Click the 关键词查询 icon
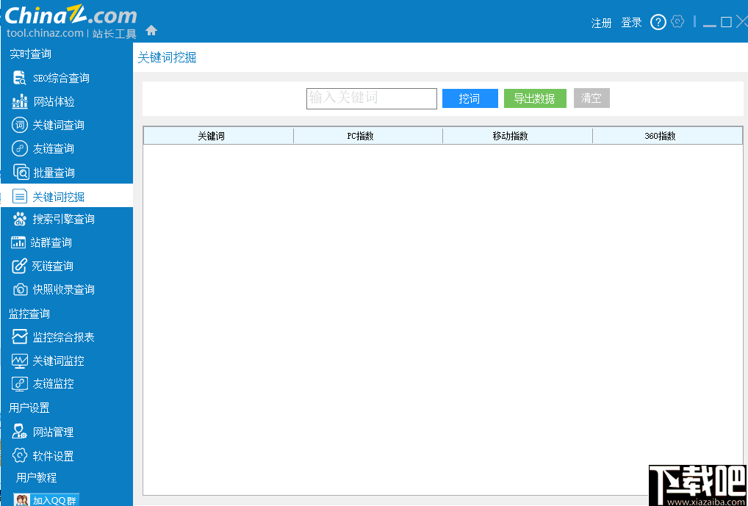Image resolution: width=748 pixels, height=506 pixels. (x=20, y=125)
